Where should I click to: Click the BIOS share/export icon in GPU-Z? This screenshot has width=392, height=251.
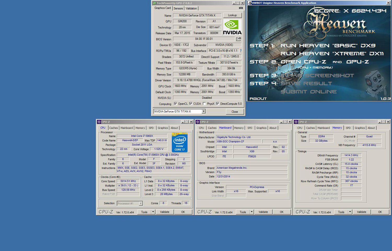(239, 39)
